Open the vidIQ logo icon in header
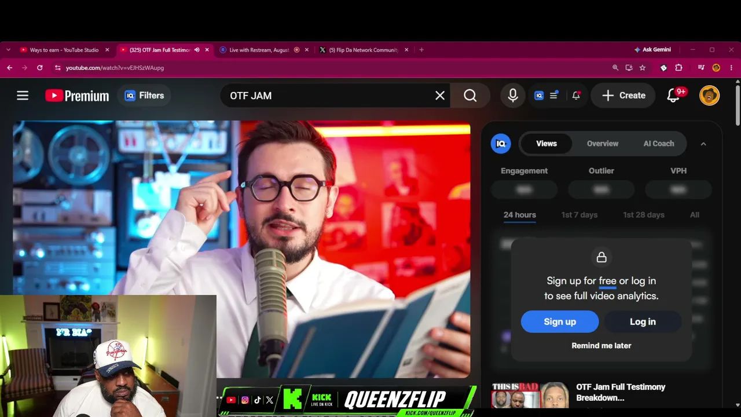 coord(539,96)
